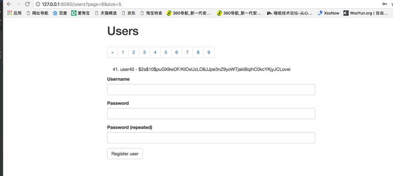Viewport: 393px width, 176px height.
Task: Open the 爱淘宝 bookmark
Action: tap(80, 13)
